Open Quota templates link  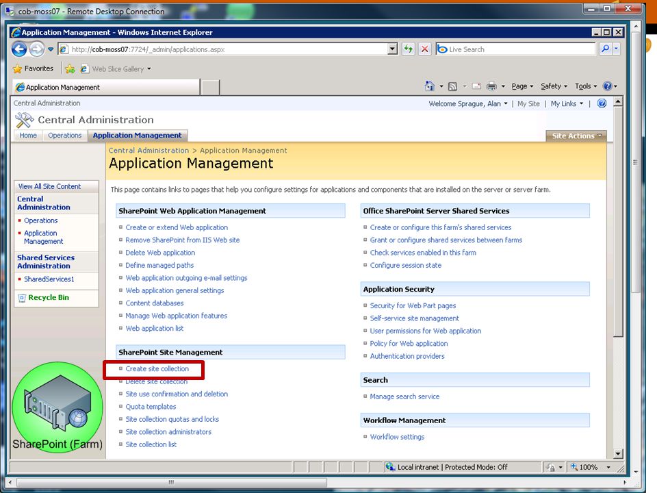[x=151, y=407]
